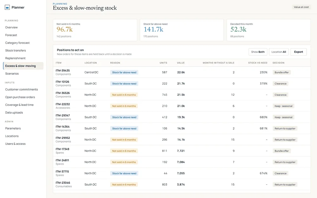Click Stock far above need tag for ITM-29347
Image resolution: width=317 pixels, height=198 pixels.
124,117
